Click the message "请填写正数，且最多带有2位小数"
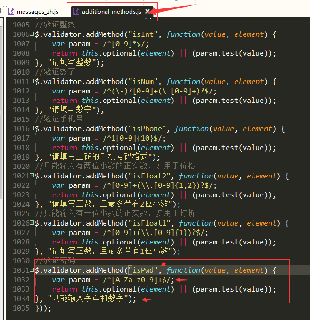 coord(110,204)
